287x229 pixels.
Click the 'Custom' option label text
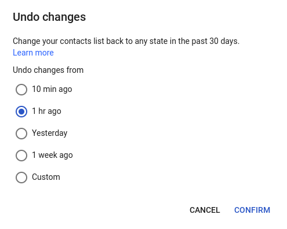46,177
